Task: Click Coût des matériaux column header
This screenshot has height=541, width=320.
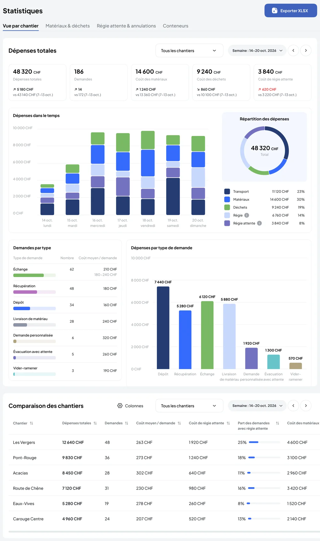Action: coord(303,423)
